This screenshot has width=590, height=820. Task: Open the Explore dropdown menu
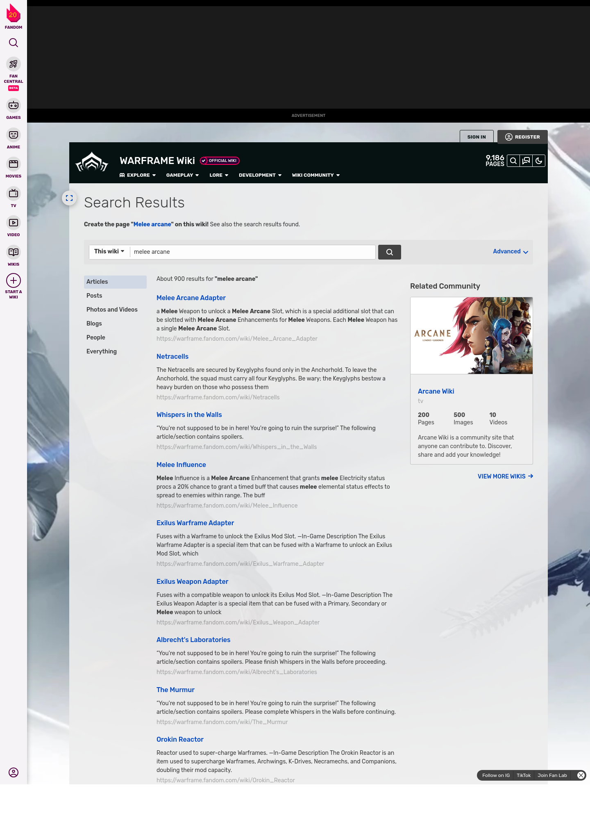138,175
